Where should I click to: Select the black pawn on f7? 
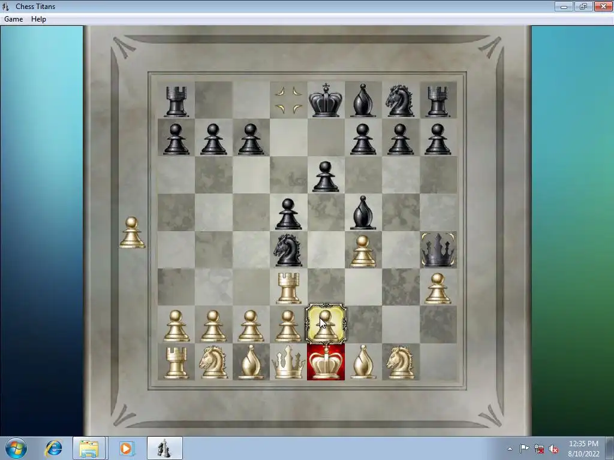click(363, 139)
